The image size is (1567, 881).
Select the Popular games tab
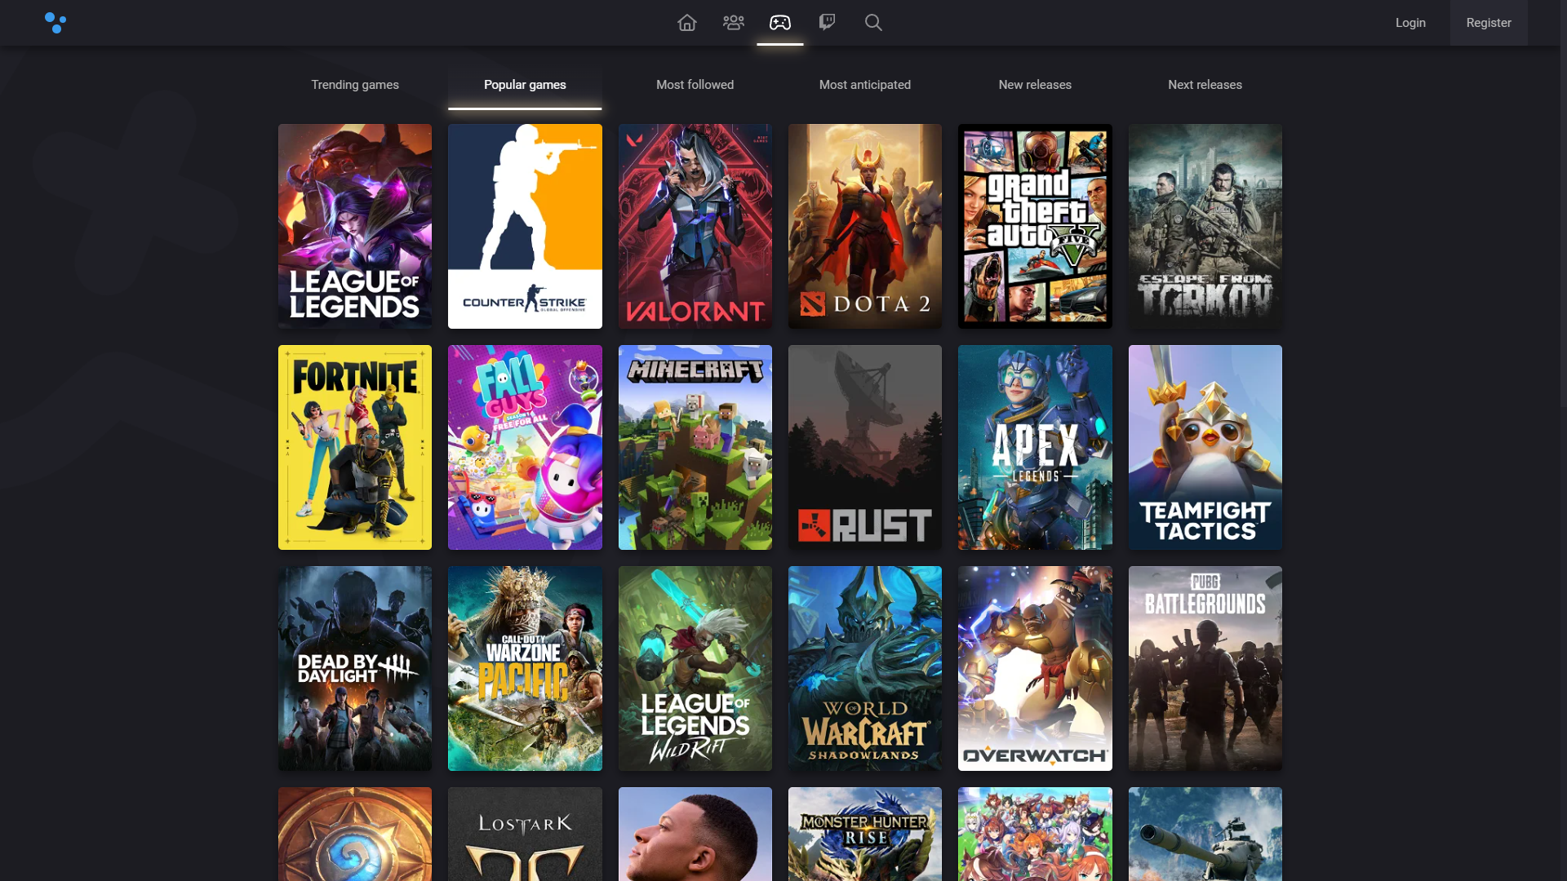[x=525, y=85]
